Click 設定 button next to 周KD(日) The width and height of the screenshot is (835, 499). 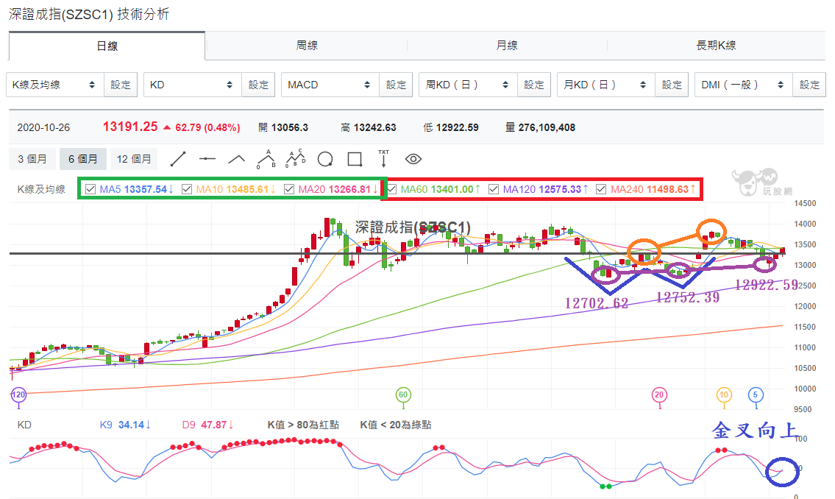click(533, 85)
